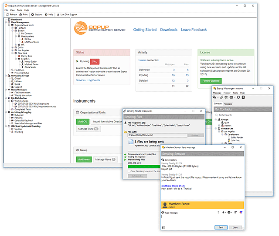Screen dimensions: 279x236
Task: Collapse the Groups node in My Contacts
Action: point(216,120)
